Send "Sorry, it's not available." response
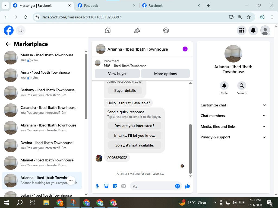This screenshot has height=208, width=278. point(135,145)
